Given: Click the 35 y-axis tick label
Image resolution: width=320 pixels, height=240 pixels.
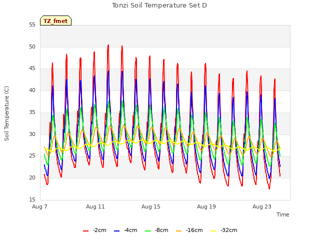Looking at the screenshot, I should pyautogui.click(x=32, y=112).
